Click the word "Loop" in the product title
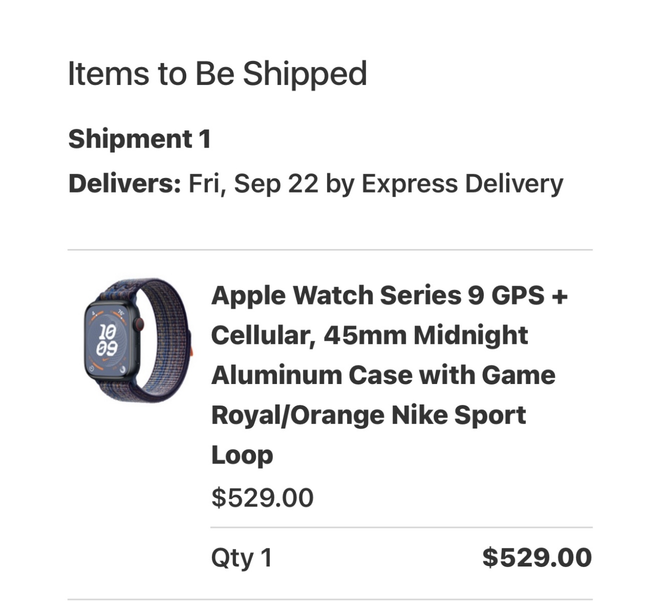Screen dimensions: 646x602 click(x=242, y=455)
